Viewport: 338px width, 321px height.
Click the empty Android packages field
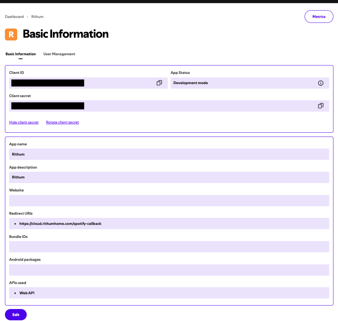[x=169, y=270]
